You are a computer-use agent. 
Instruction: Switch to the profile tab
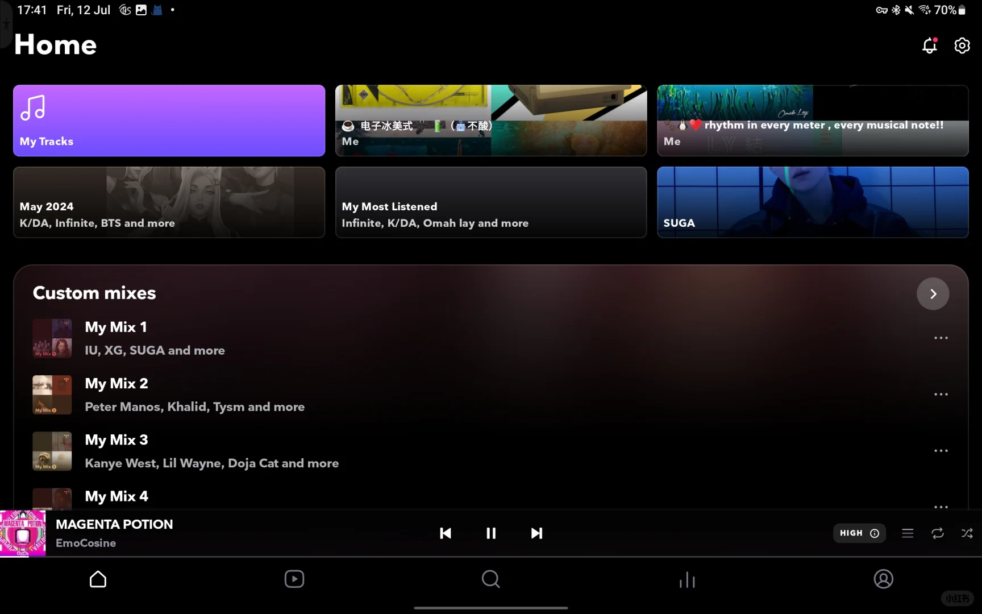click(884, 579)
